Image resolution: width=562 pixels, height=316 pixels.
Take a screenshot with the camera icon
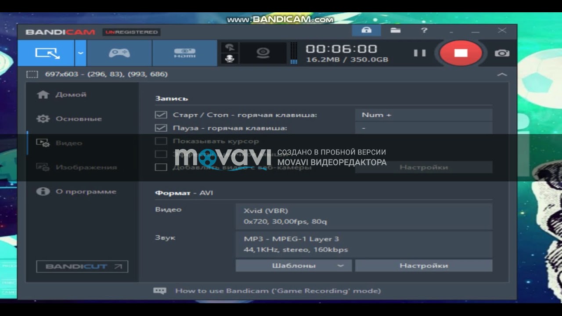502,53
